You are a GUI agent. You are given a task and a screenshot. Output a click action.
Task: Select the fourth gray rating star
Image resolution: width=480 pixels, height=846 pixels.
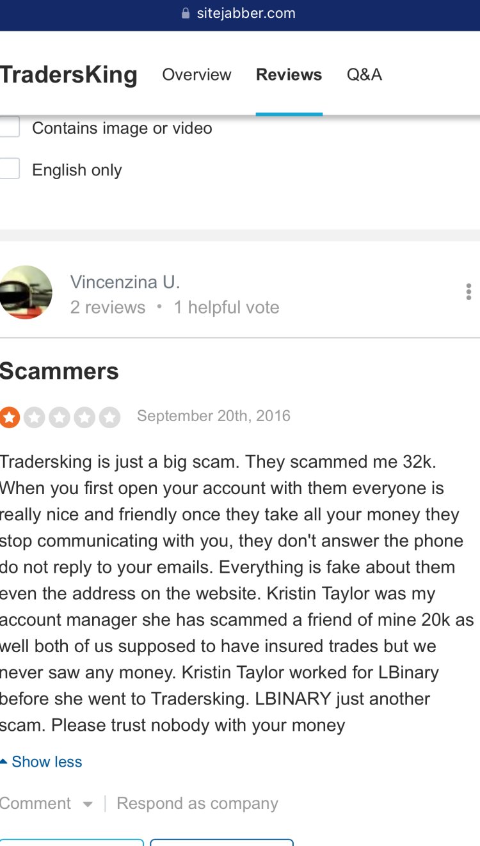[84, 417]
